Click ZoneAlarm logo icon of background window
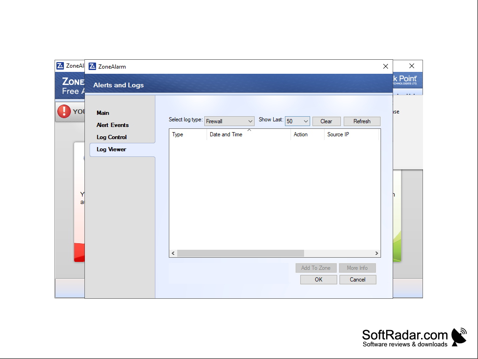This screenshot has width=478, height=359. pyautogui.click(x=60, y=66)
